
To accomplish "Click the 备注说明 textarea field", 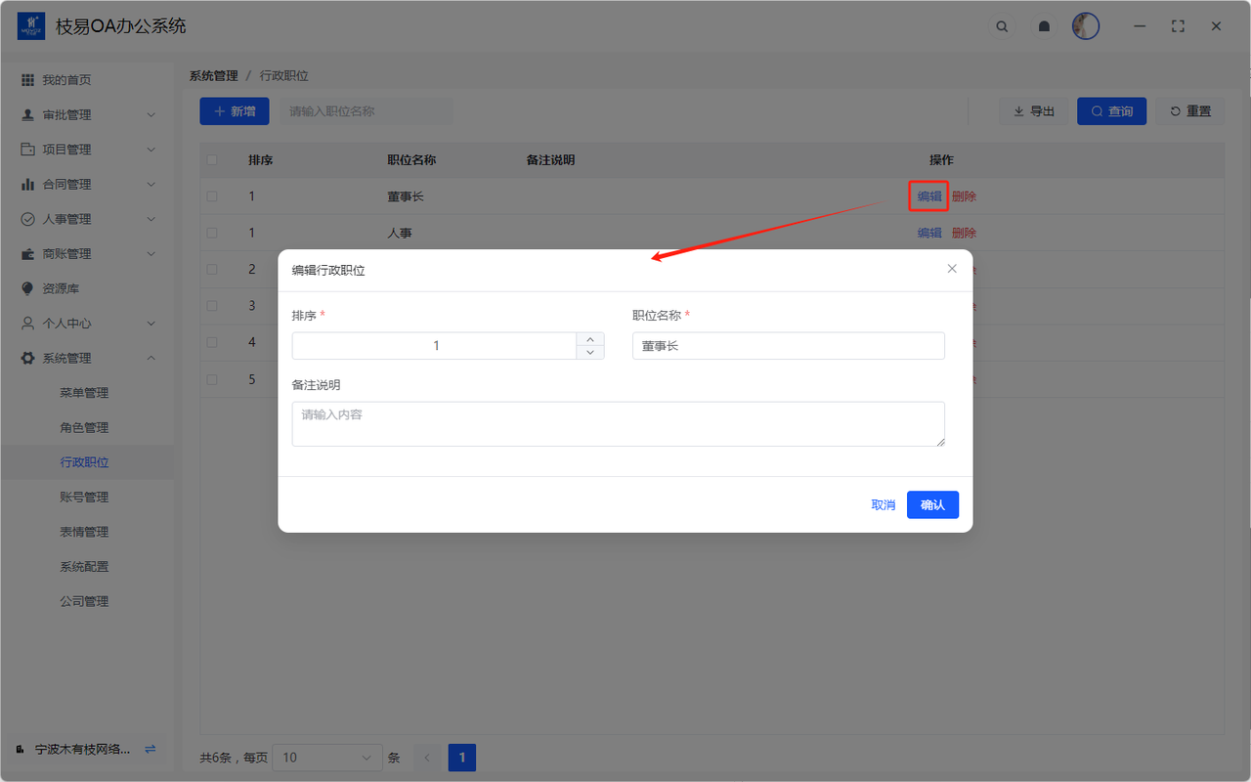I will pyautogui.click(x=618, y=424).
